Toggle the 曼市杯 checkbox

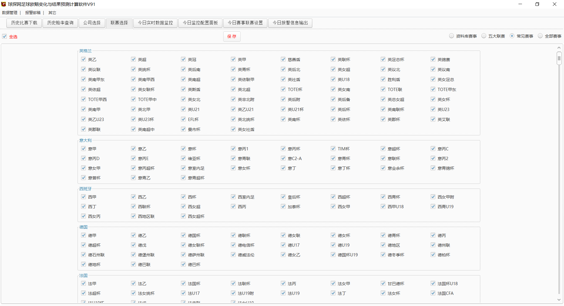(183, 129)
